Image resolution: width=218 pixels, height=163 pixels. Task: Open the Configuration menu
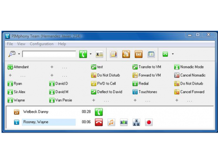click(42, 44)
